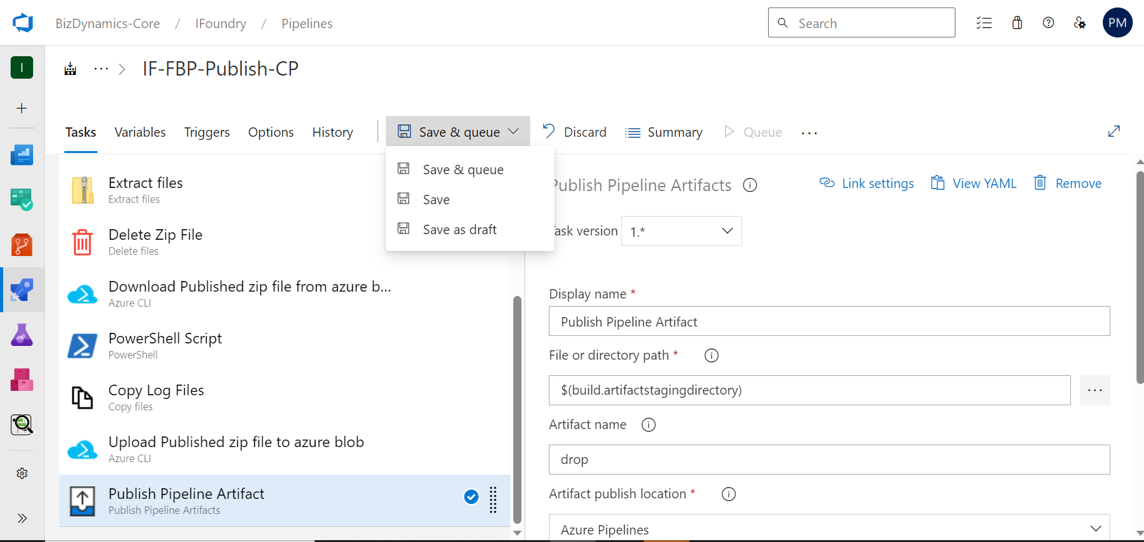Open the PM profile avatar

pyautogui.click(x=1118, y=22)
